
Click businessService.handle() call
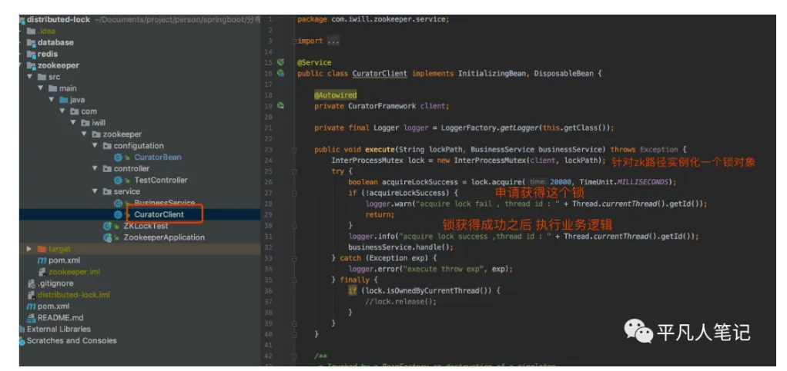(401, 247)
